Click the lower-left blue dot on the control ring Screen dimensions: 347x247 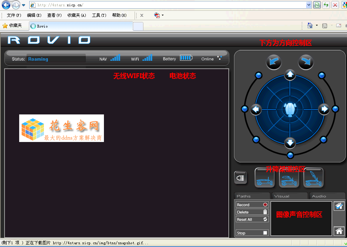coord(256,140)
